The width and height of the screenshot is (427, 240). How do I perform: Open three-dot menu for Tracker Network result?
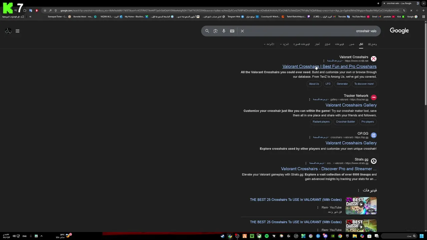coord(310,99)
